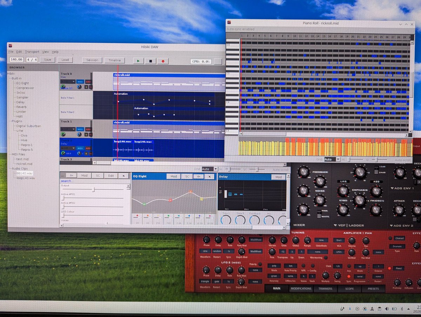Viewport: 421px width, 317px height.
Task: Click the Tuning Vibrato knob
Action: click(272, 240)
